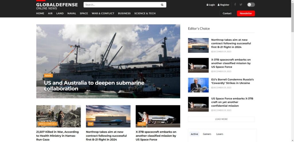Click the Register user icon
This screenshot has height=142, width=294.
click(x=218, y=5)
